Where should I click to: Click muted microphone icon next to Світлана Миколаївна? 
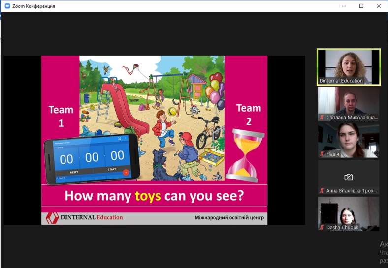[322, 118]
